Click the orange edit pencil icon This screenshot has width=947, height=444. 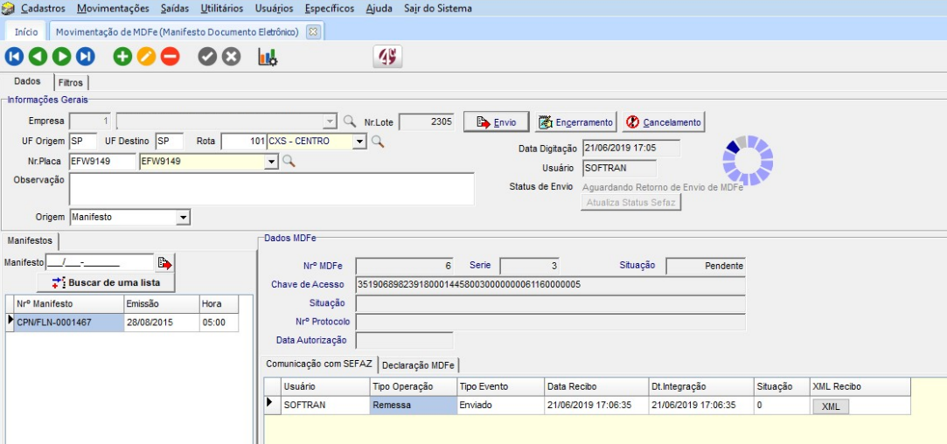[146, 57]
